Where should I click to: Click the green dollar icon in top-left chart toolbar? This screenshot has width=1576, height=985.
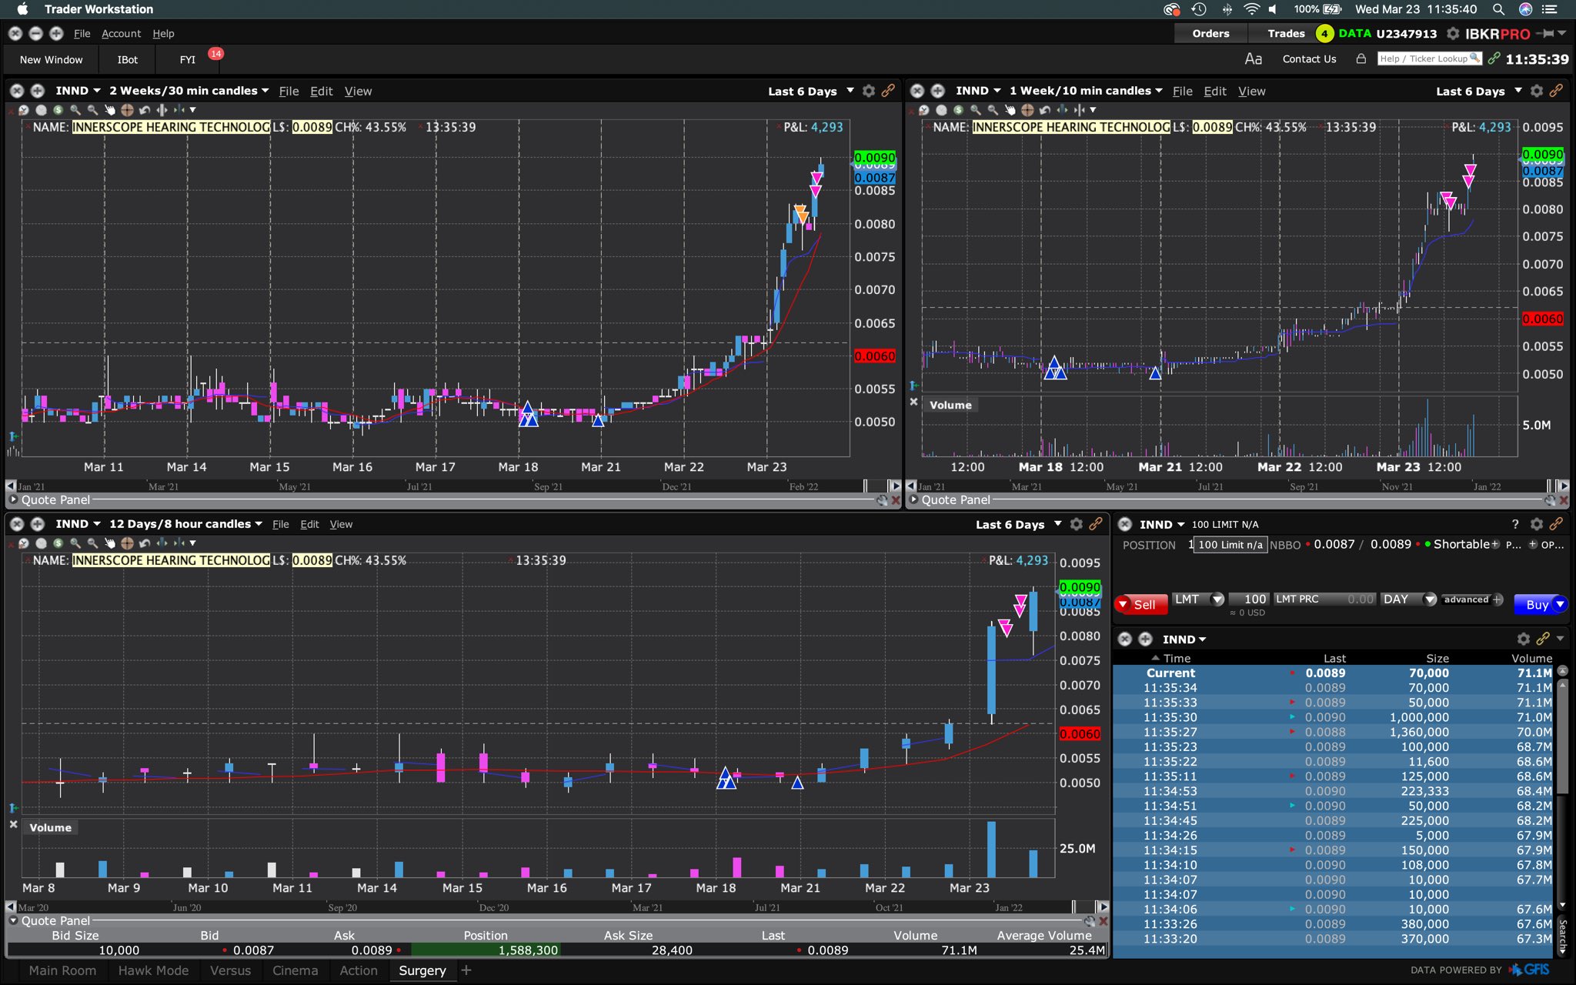58,110
